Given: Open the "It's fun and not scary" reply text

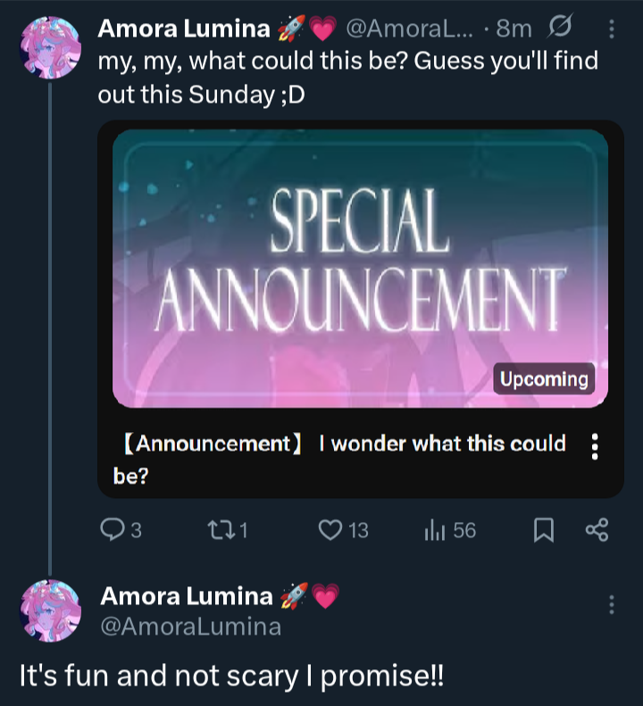Looking at the screenshot, I should [231, 676].
